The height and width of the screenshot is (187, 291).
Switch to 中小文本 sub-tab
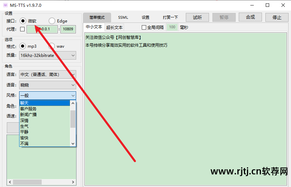tap(94, 27)
